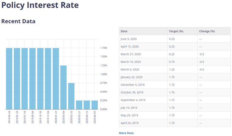Select the June 3, 2020 date cell
This screenshot has width=232, height=136.
pos(143,39)
